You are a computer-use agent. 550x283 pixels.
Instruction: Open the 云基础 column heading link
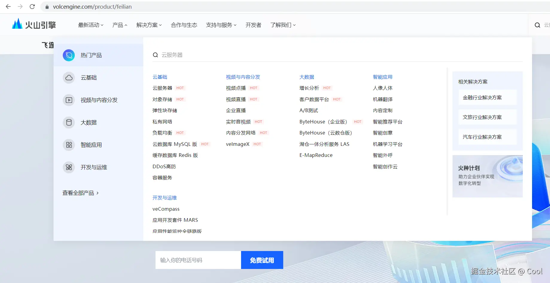160,77
